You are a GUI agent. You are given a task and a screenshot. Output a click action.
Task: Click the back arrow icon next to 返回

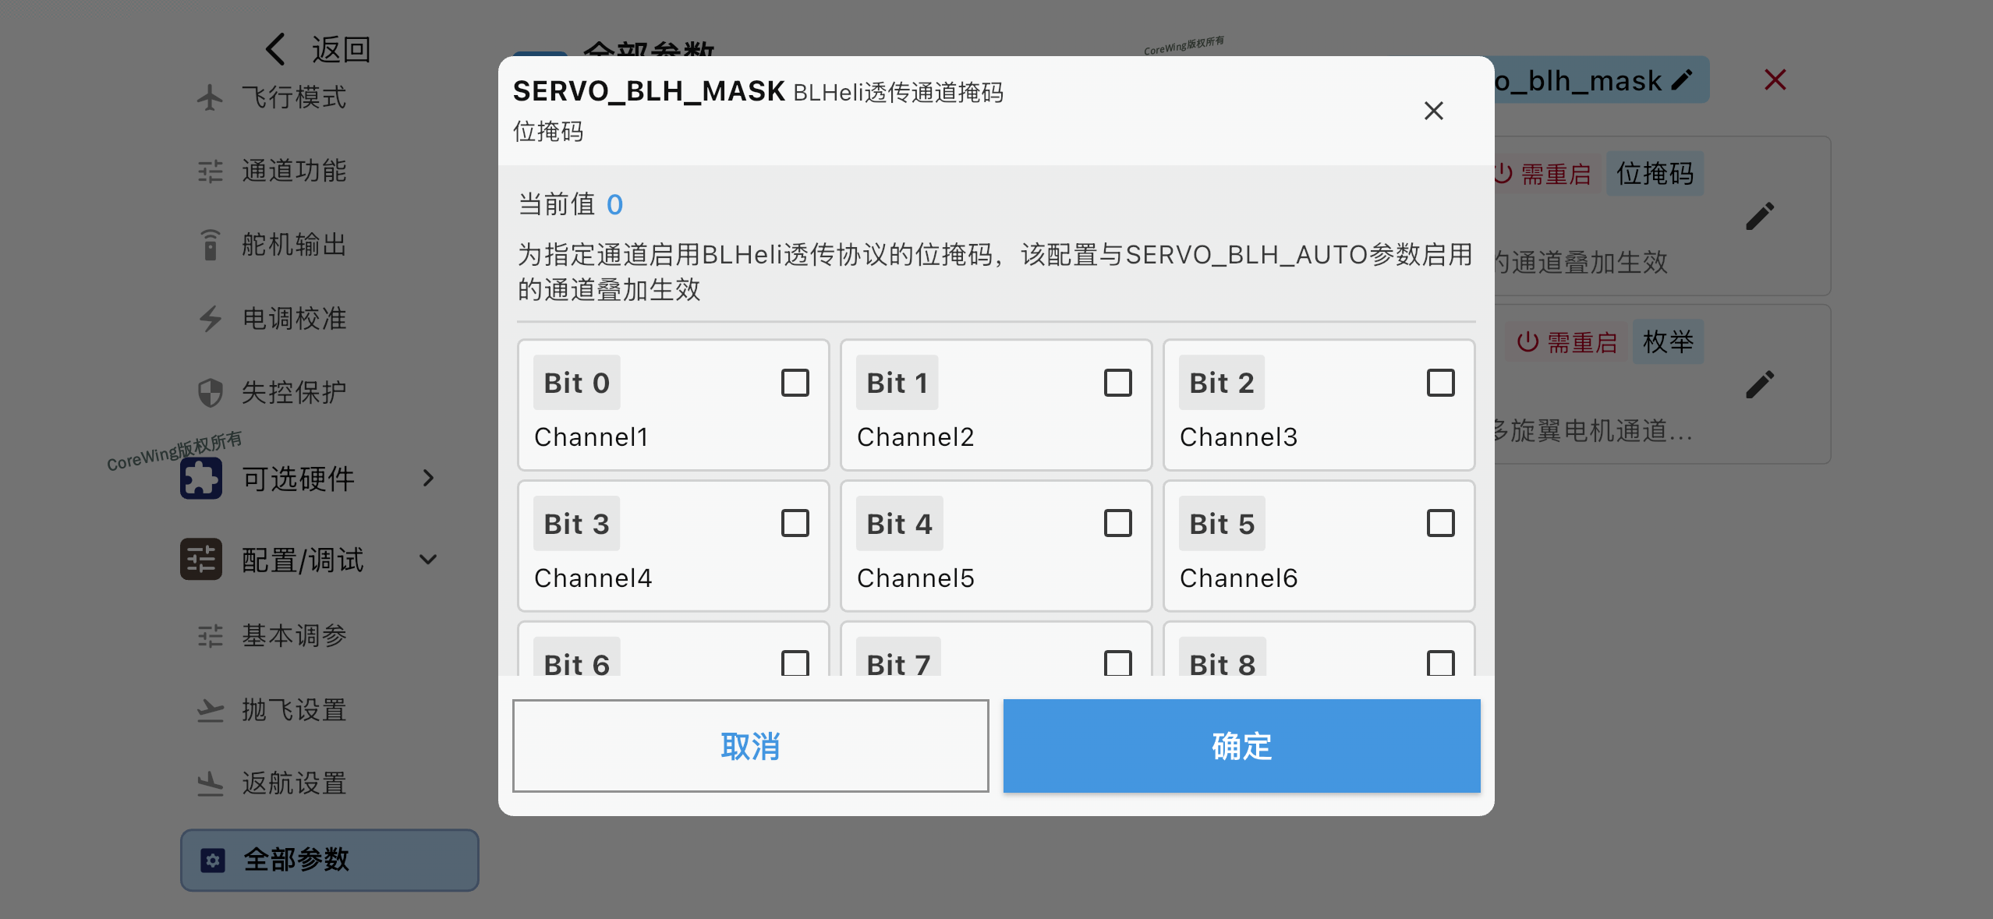[x=275, y=49]
